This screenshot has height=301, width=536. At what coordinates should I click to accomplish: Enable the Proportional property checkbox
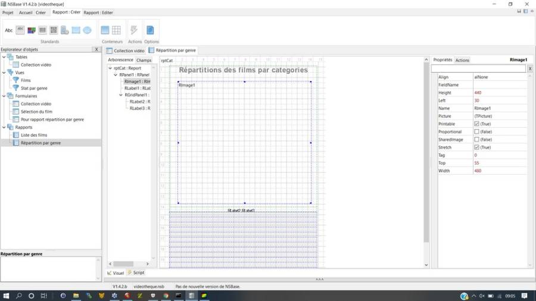476,131
